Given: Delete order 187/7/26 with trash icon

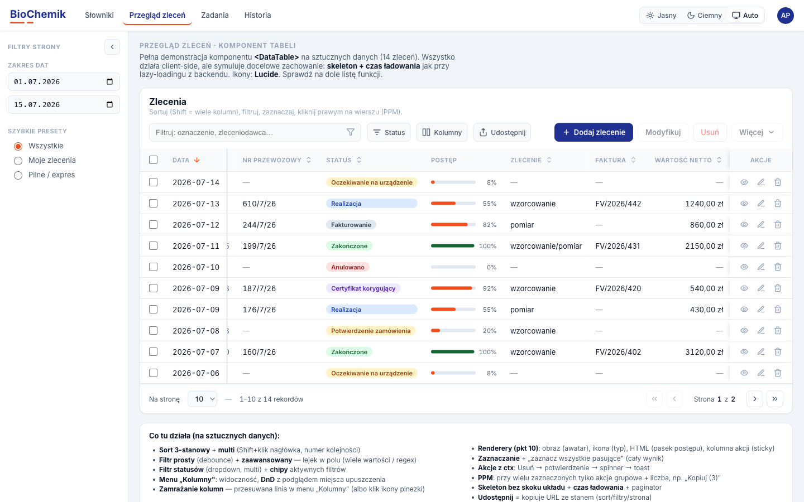Looking at the screenshot, I should click(778, 288).
